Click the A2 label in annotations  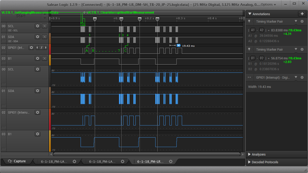point(262,30)
